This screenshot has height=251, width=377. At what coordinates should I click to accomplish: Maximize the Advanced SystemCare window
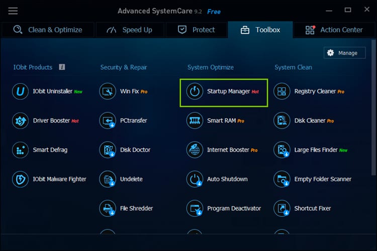click(348, 10)
